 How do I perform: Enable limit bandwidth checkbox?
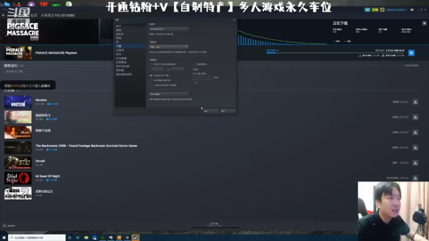point(195,64)
